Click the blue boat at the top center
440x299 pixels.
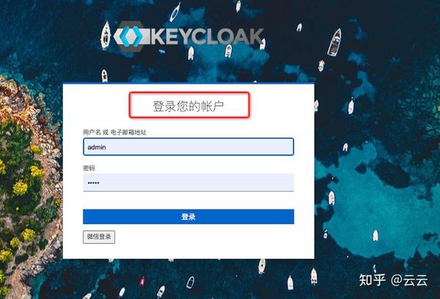point(175,12)
